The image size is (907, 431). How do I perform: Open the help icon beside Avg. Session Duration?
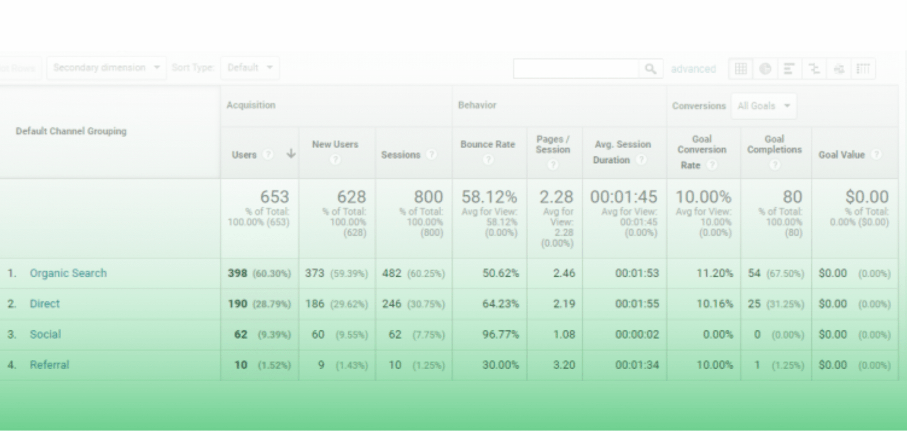tap(641, 160)
